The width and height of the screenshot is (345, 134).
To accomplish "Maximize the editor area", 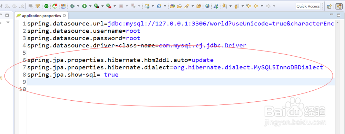I will [338, 15].
